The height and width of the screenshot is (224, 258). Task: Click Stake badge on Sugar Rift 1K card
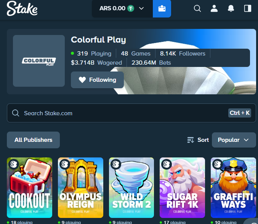(x=167, y=164)
